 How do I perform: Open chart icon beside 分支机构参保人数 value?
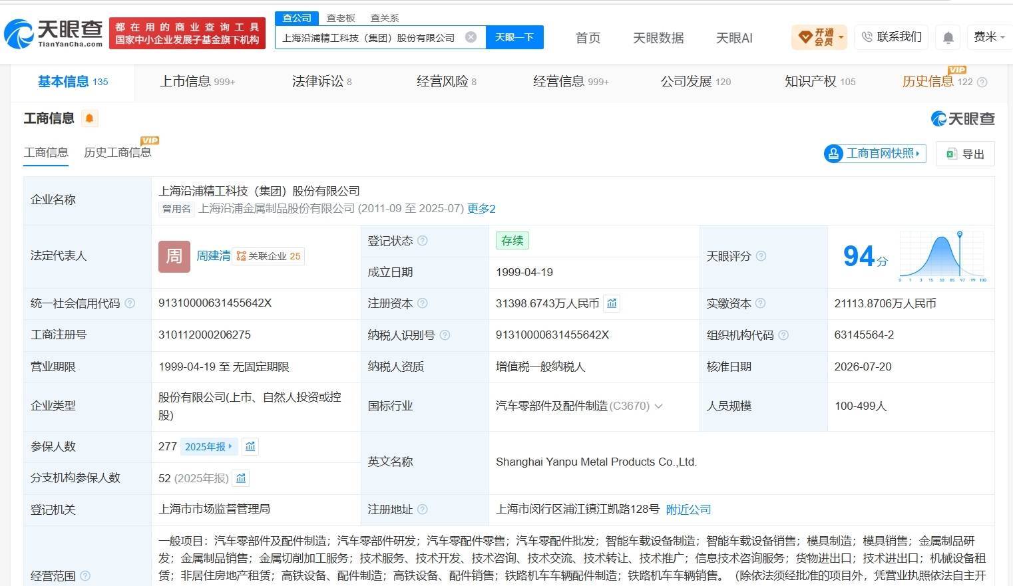point(241,478)
